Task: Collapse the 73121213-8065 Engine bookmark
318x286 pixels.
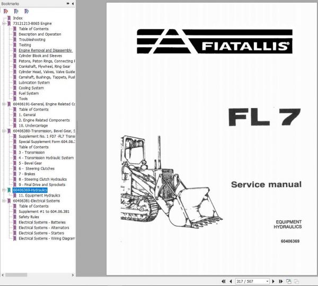Action: (4, 23)
